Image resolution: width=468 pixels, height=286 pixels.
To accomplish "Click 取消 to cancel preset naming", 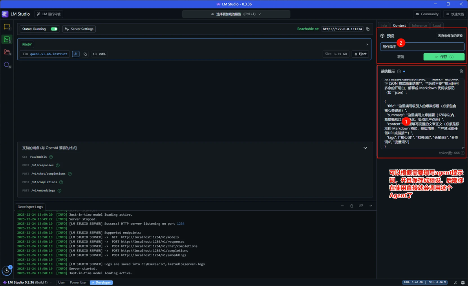I will [400, 56].
